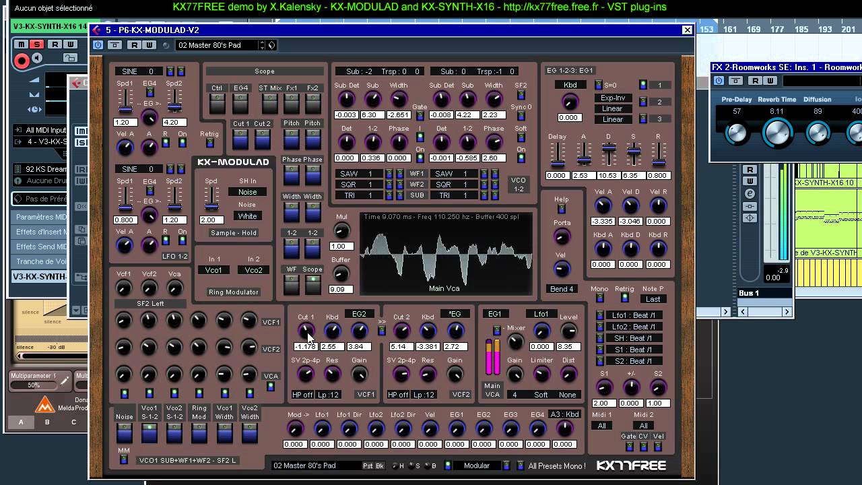Open the Midi 1 All channel selector
Viewport: 862px width, 485px height.
tap(602, 426)
